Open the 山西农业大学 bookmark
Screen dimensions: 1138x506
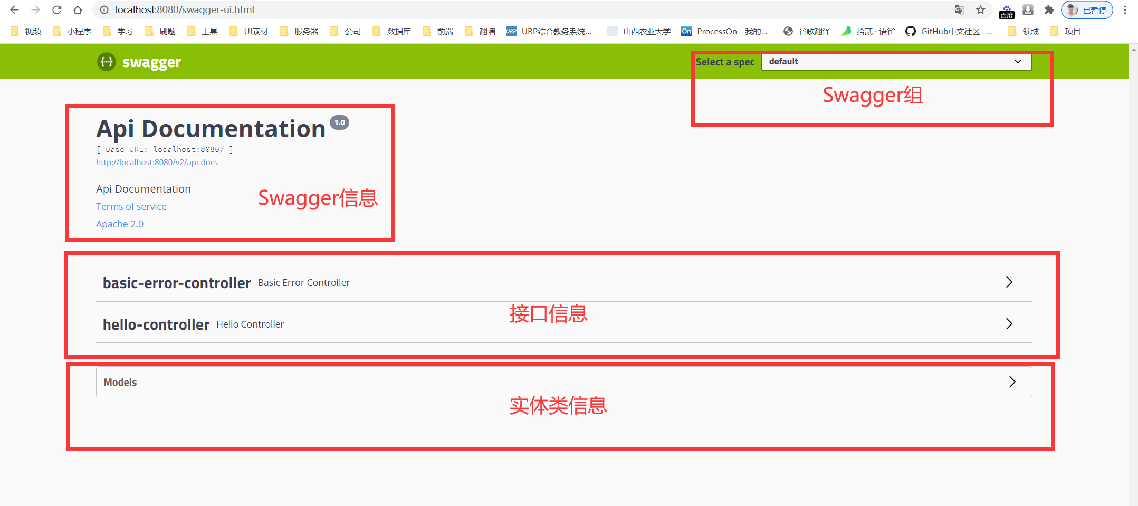[x=639, y=31]
